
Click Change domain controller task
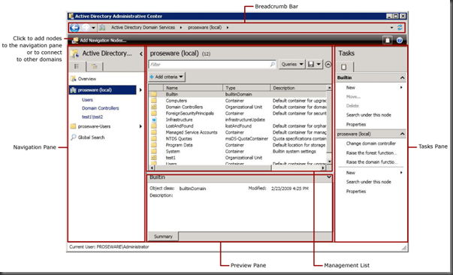coord(371,144)
